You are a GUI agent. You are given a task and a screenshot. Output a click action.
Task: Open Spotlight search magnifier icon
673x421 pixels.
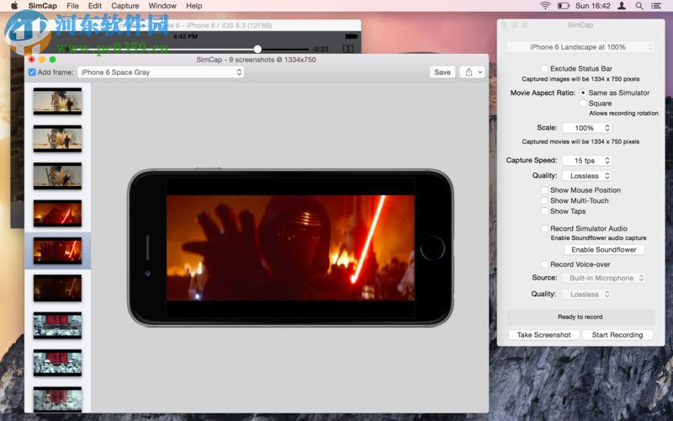(639, 6)
